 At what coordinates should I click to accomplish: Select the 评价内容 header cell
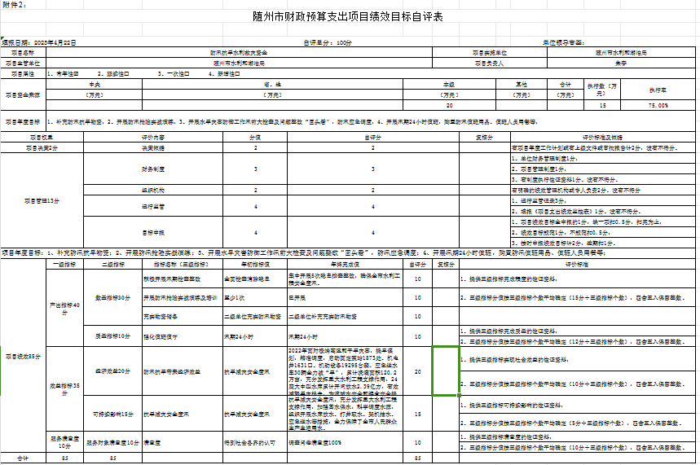[153, 138]
